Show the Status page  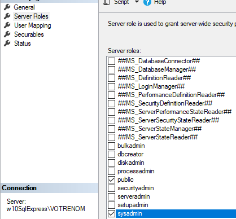tap(23, 43)
